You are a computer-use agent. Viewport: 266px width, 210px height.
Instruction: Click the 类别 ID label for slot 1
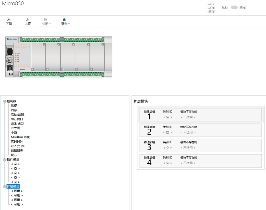coord(168,112)
